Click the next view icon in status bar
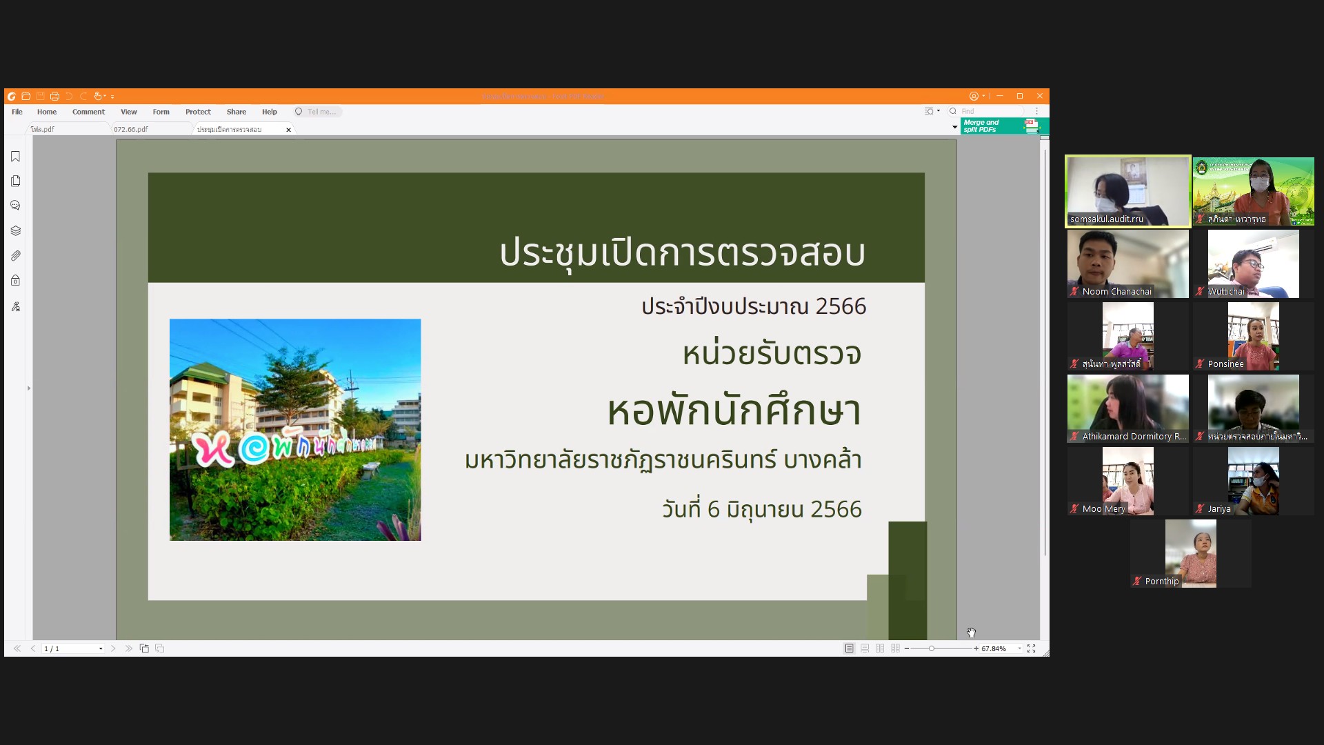1324x745 pixels. 159,648
